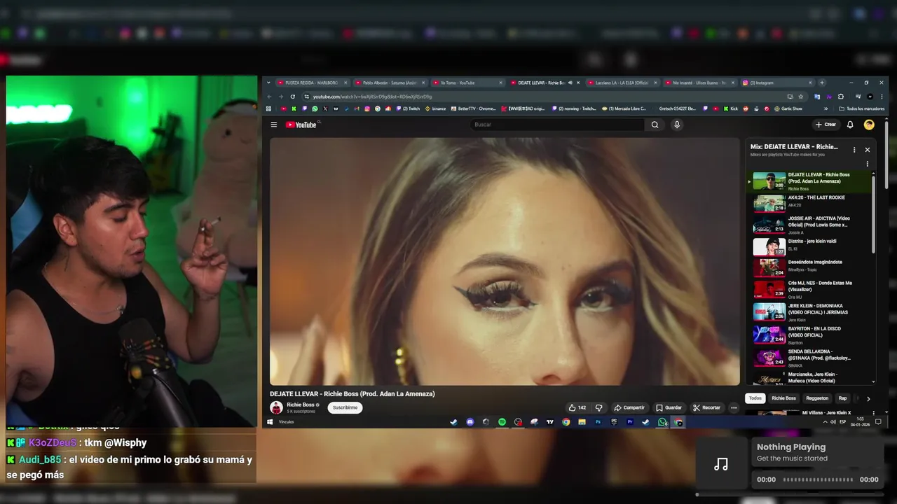Select the Richie Boss filter chip

pyautogui.click(x=783, y=398)
